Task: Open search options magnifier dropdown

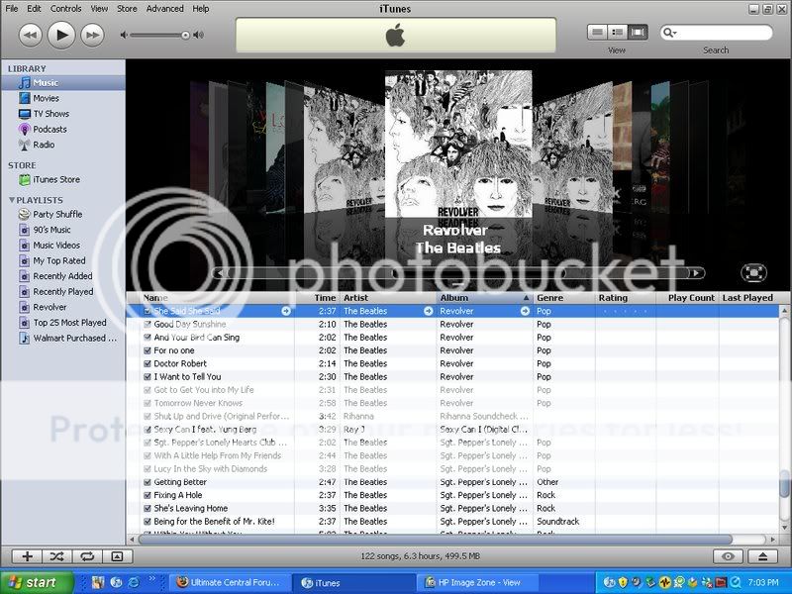Action: point(670,33)
